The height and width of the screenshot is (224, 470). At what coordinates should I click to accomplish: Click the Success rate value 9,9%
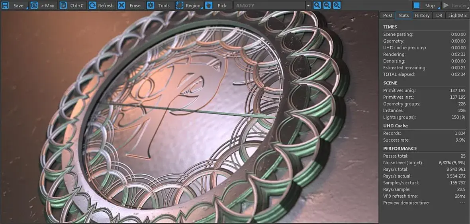coord(460,140)
